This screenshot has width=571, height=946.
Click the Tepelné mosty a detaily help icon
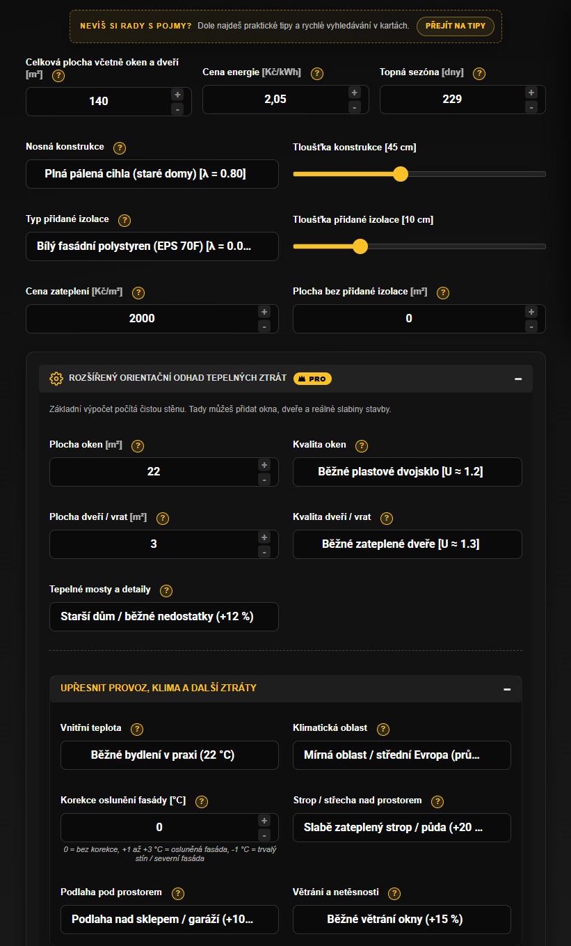[x=166, y=590]
